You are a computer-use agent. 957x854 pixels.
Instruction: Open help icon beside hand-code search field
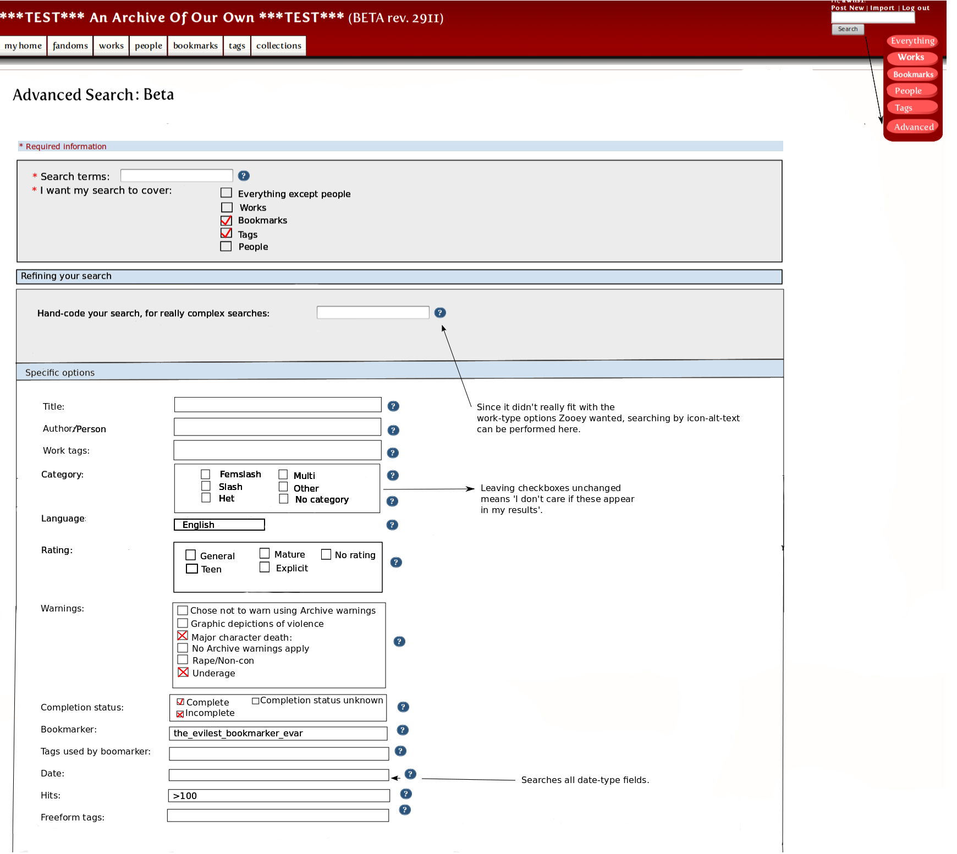(440, 313)
